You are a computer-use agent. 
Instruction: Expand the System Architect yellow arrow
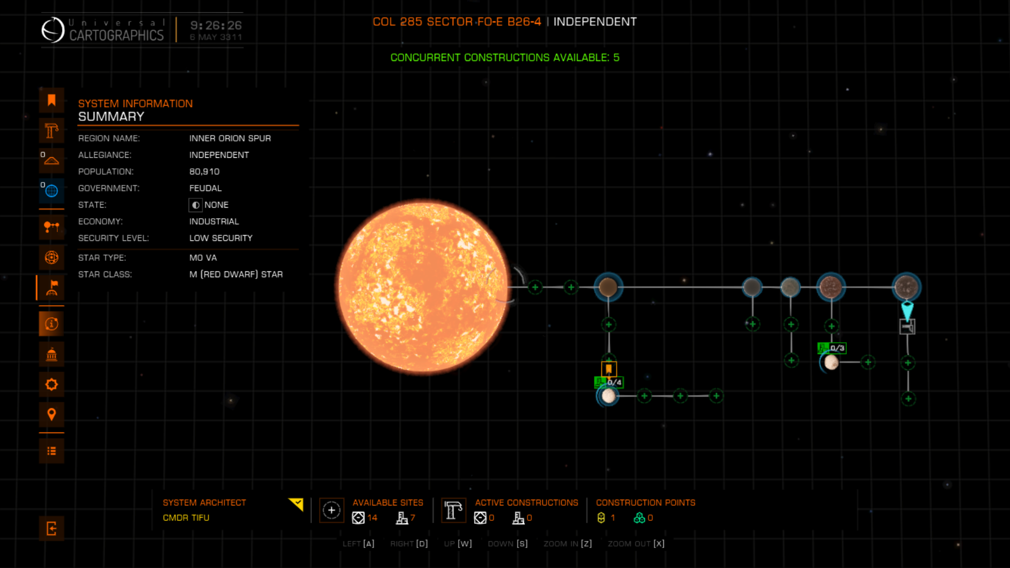pyautogui.click(x=296, y=504)
